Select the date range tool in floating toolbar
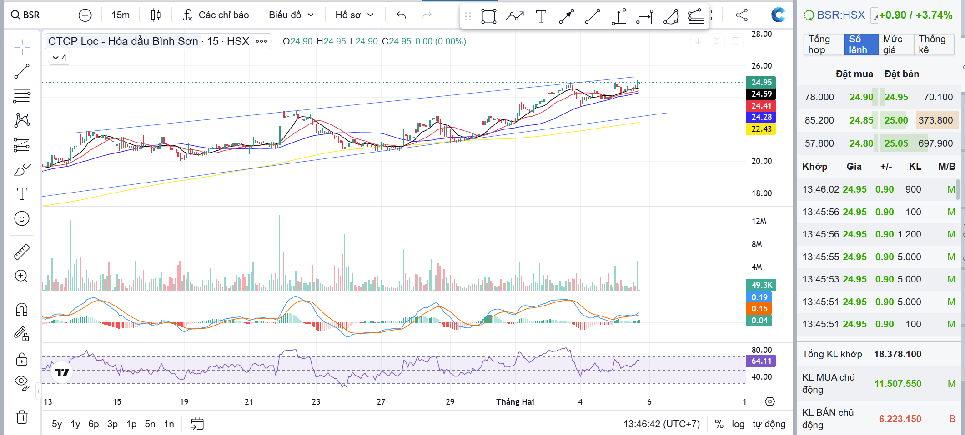The height and width of the screenshot is (435, 965). (x=644, y=16)
